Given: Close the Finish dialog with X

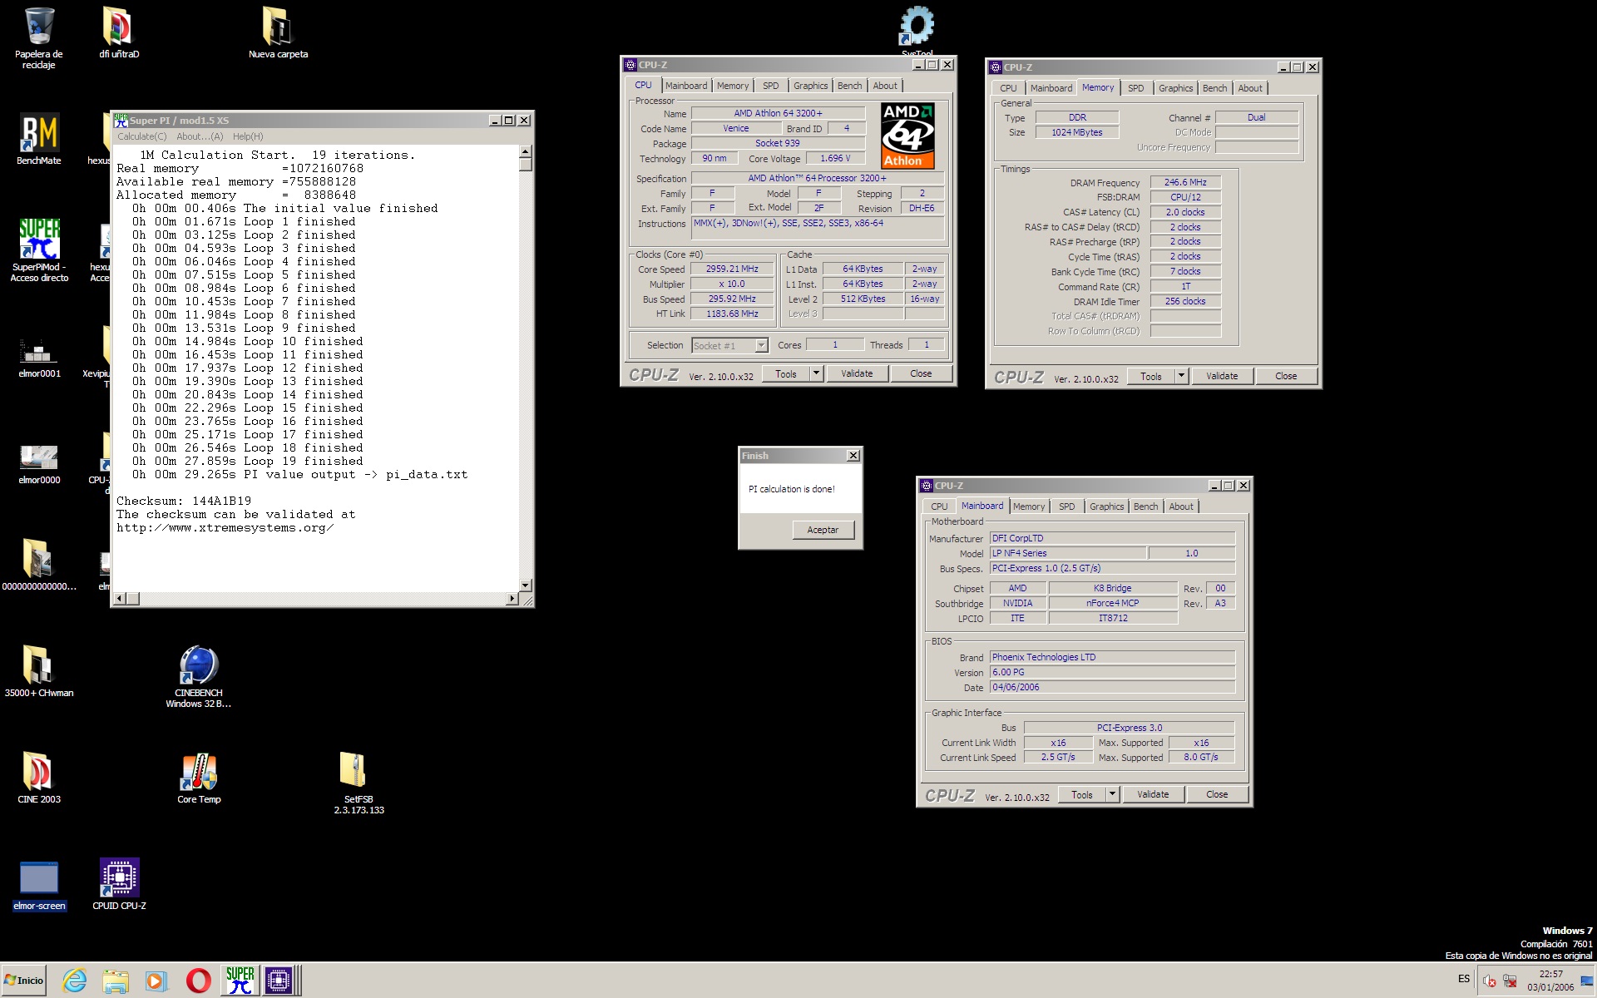Looking at the screenshot, I should pos(853,456).
